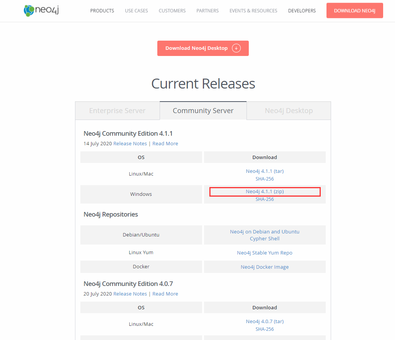Image resolution: width=395 pixels, height=340 pixels.
Task: Click the Windows cell in the 4.1.1 table
Action: [141, 194]
